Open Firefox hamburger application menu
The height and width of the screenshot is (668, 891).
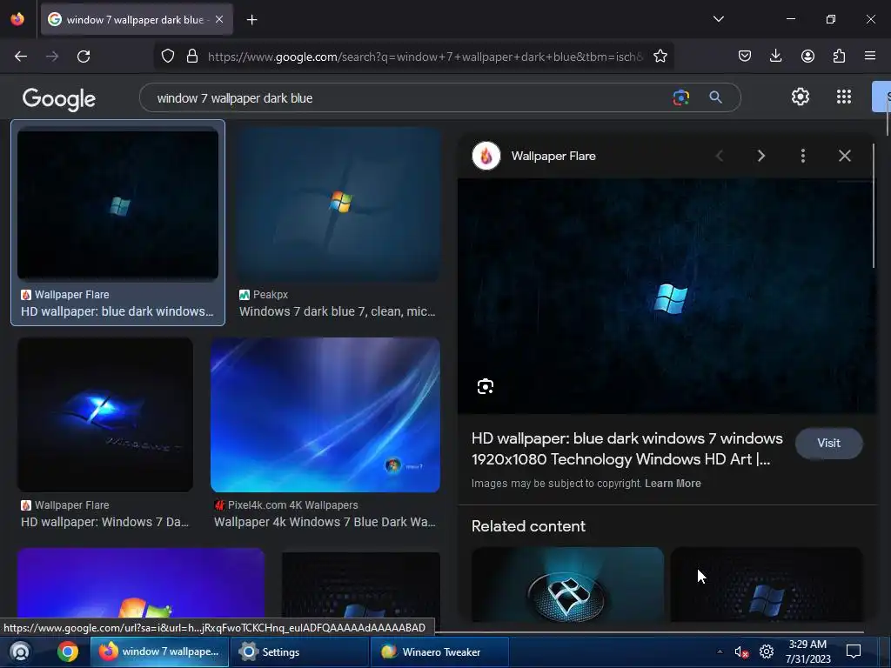[870, 57]
